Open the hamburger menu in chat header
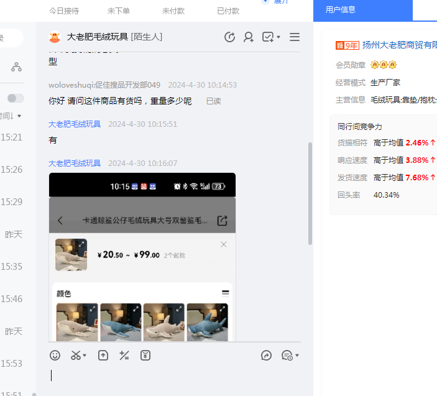The image size is (437, 396). 295,37
